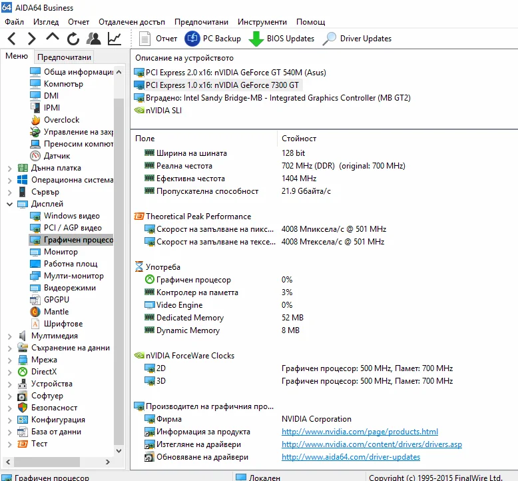The width and height of the screenshot is (518, 481).
Task: Open remote user management people icon
Action: click(x=93, y=39)
